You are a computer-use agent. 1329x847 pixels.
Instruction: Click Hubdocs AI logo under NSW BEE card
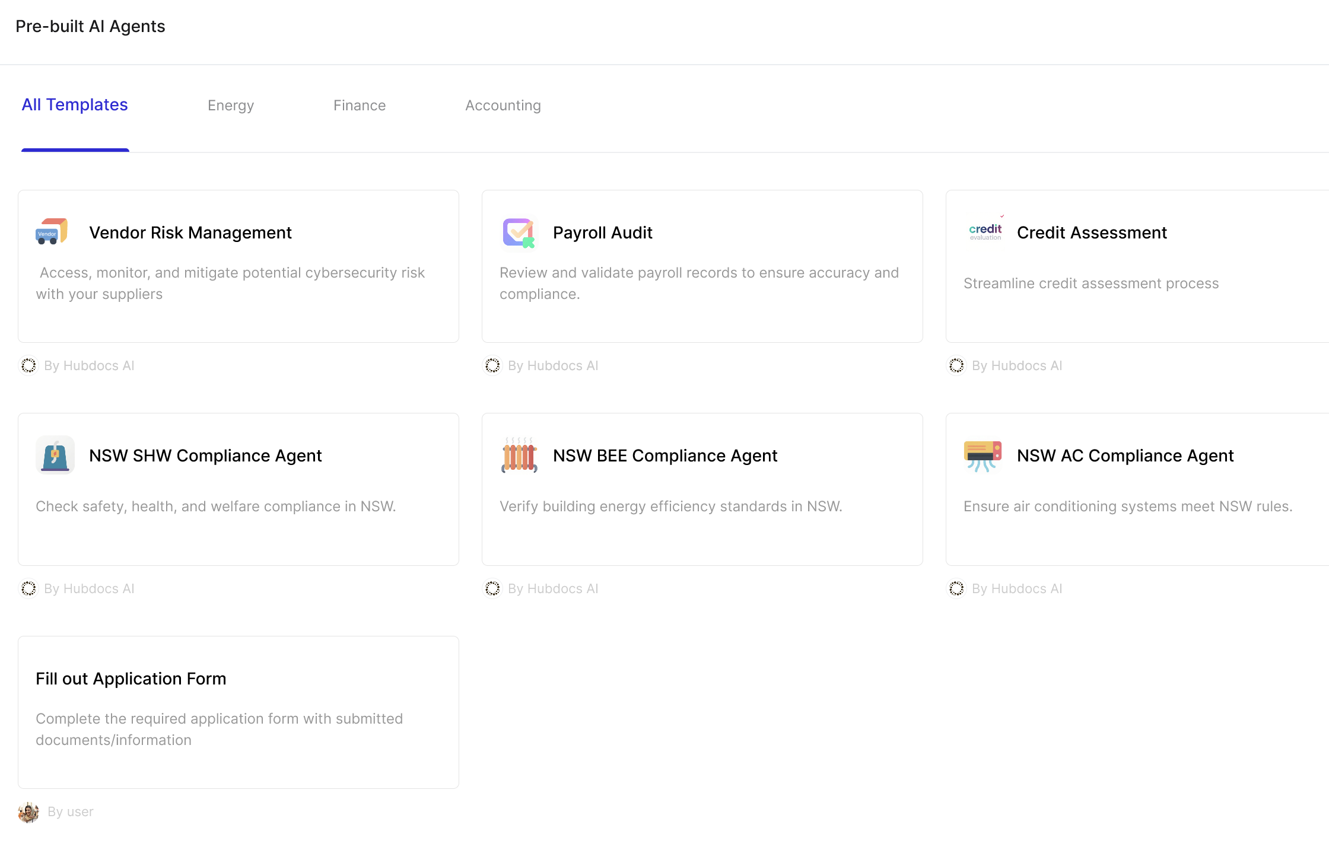[x=492, y=589]
